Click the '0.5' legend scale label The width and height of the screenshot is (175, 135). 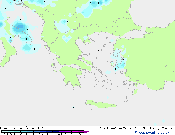tap(10, 134)
